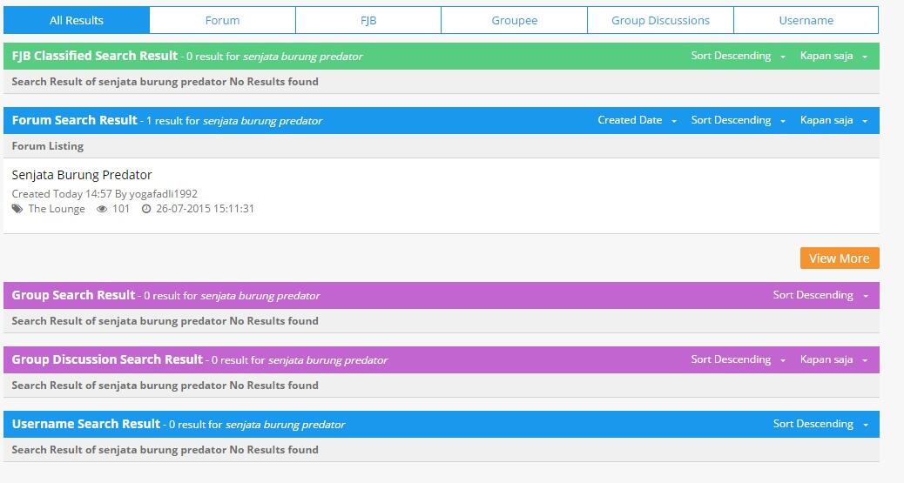Click the Group Search Result heading
This screenshot has width=904, height=483.
coord(73,295)
